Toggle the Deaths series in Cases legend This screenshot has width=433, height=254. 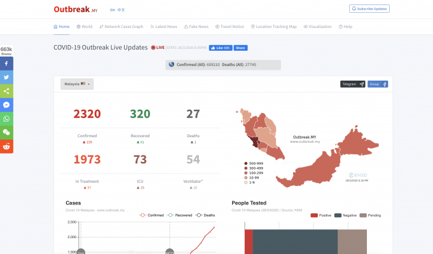[205, 215]
